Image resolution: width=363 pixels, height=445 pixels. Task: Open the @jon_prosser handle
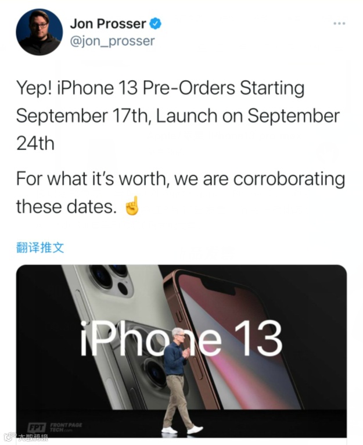click(x=112, y=41)
